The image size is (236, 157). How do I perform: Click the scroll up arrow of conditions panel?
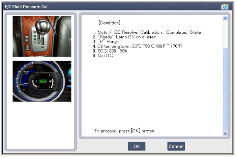[x=225, y=19]
